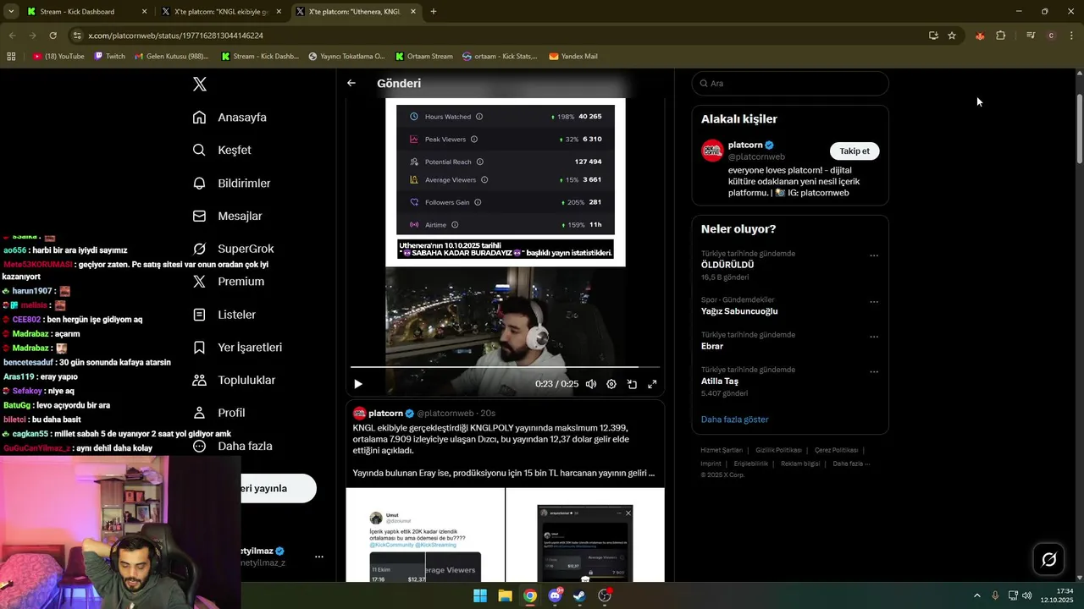Show hidden system tray icons
Viewport: 1084px width, 609px height.
[x=976, y=595]
